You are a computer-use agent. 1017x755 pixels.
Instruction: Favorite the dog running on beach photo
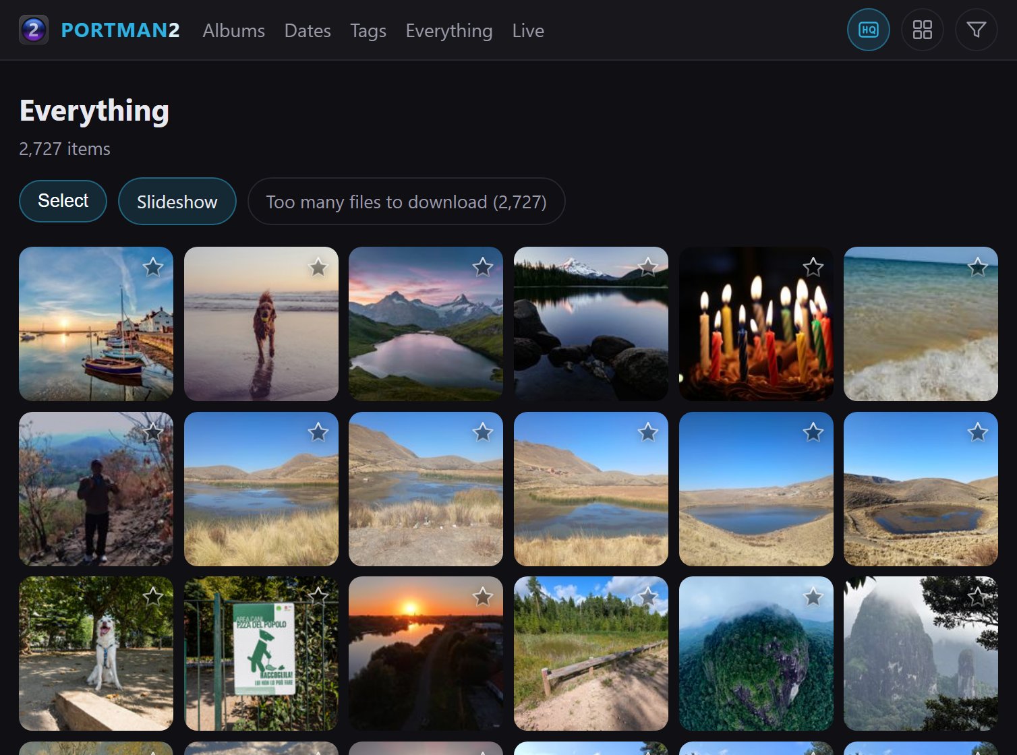coord(318,267)
